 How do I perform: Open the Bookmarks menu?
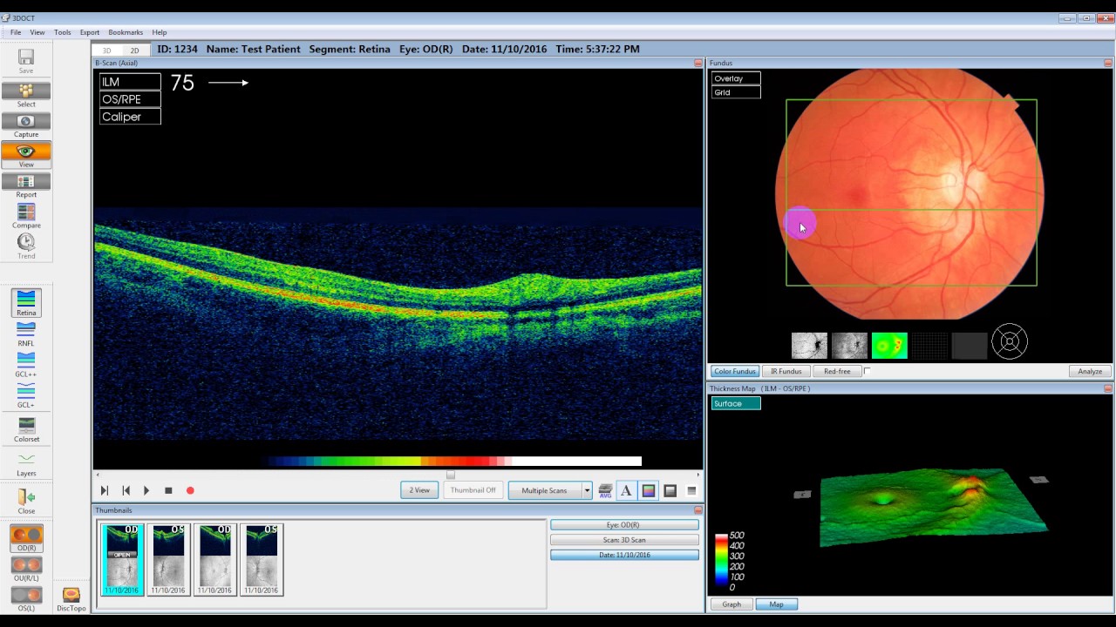126,32
